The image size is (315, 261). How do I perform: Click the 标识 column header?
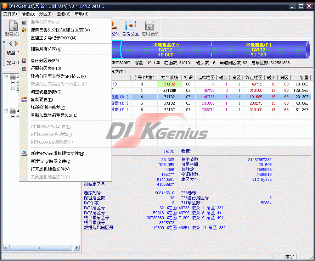pos(189,78)
